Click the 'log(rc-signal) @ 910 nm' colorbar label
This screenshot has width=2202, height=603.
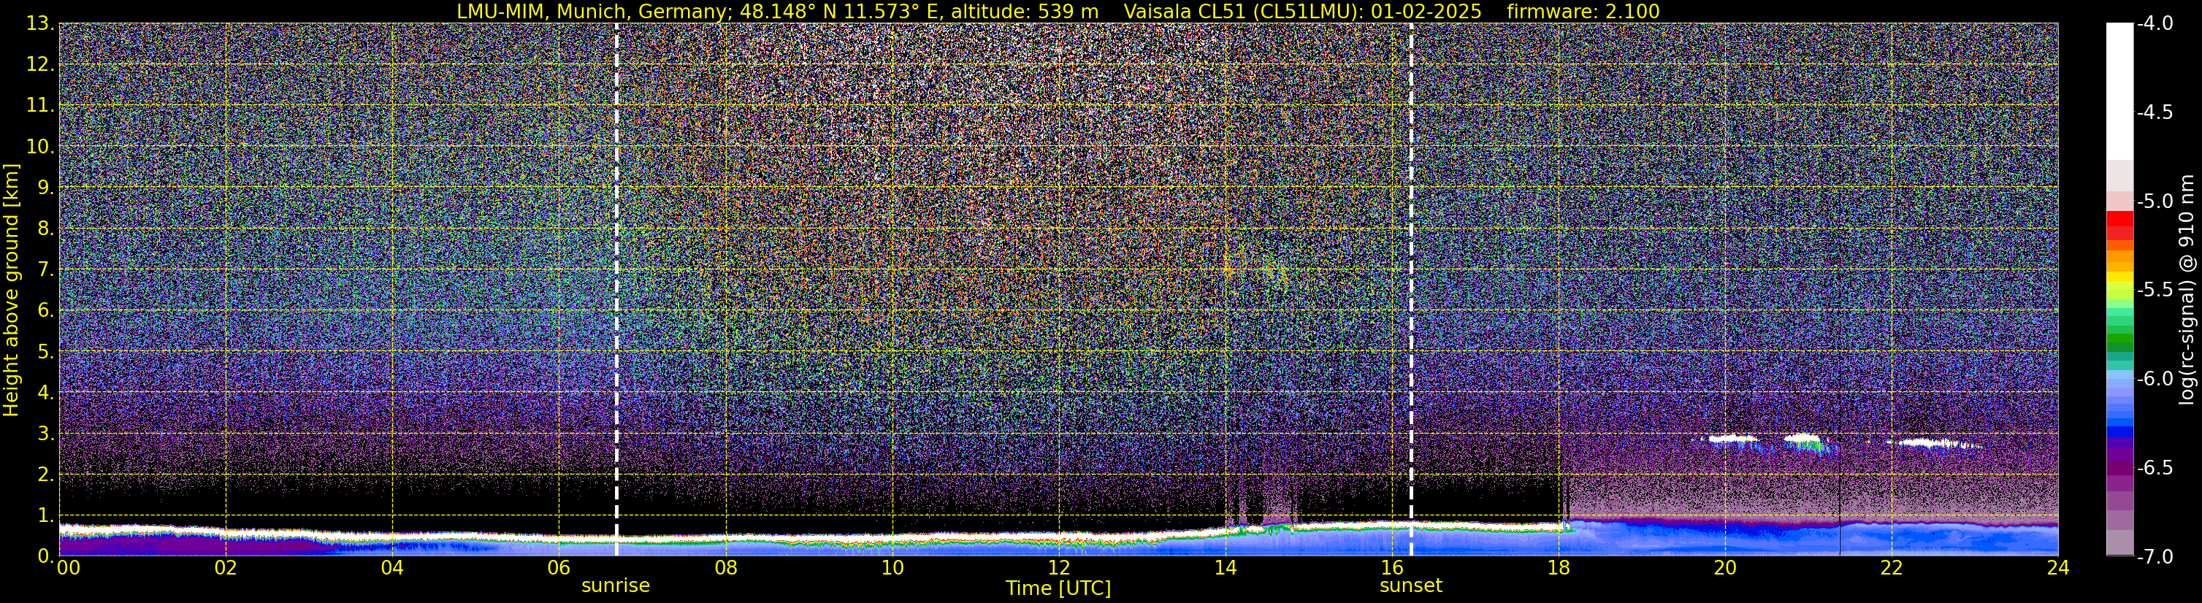coord(2187,290)
